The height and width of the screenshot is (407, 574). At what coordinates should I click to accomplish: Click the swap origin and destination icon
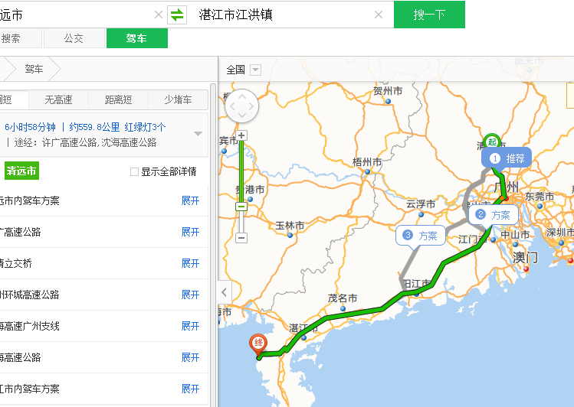point(177,15)
